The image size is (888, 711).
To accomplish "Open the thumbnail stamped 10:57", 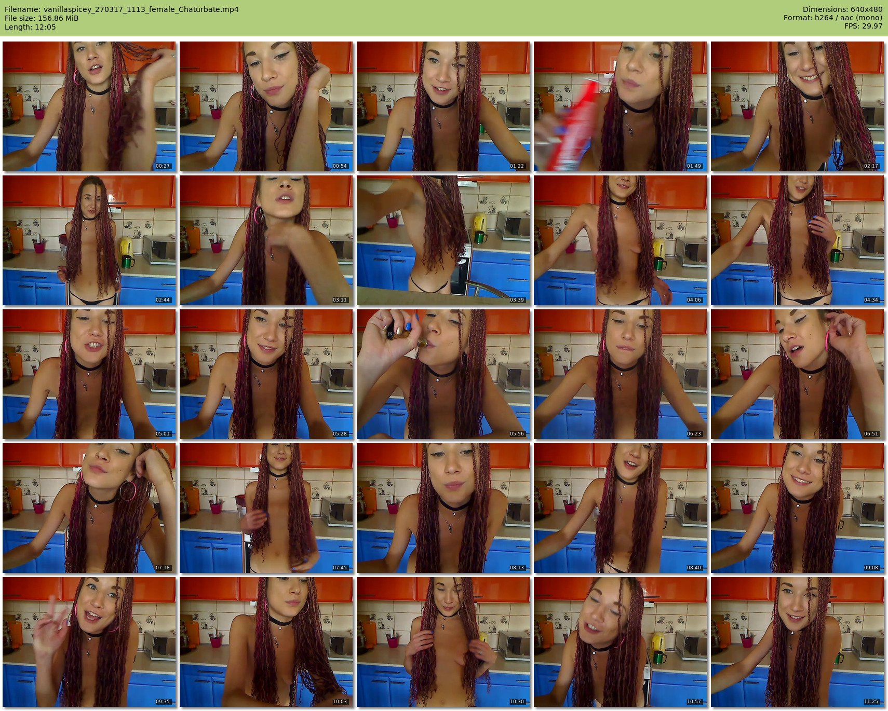I will point(621,642).
